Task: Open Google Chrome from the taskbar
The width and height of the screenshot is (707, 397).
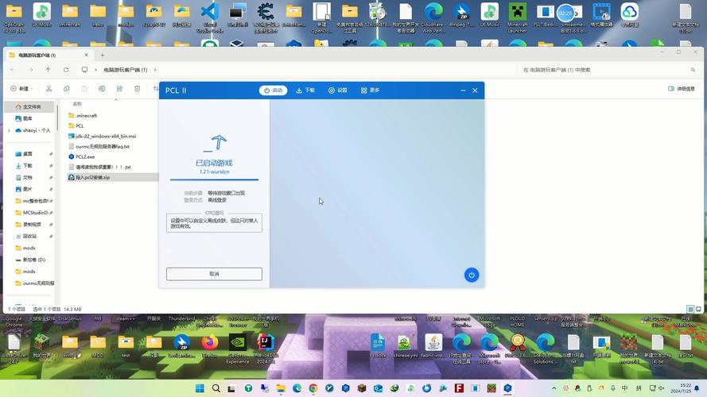Action: coord(313,388)
